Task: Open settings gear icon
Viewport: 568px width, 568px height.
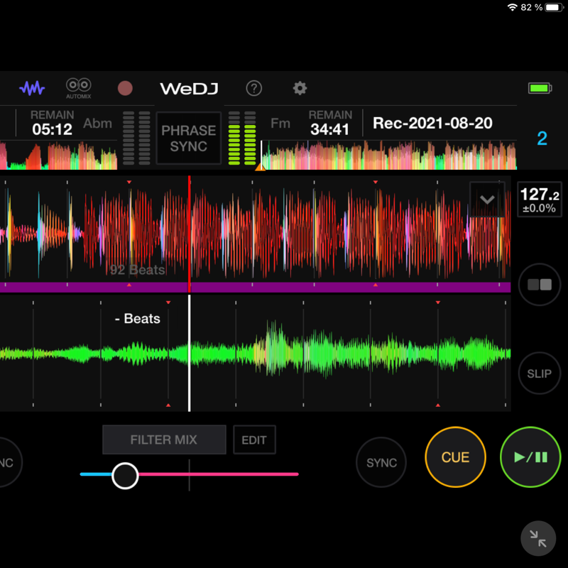Action: pyautogui.click(x=300, y=88)
